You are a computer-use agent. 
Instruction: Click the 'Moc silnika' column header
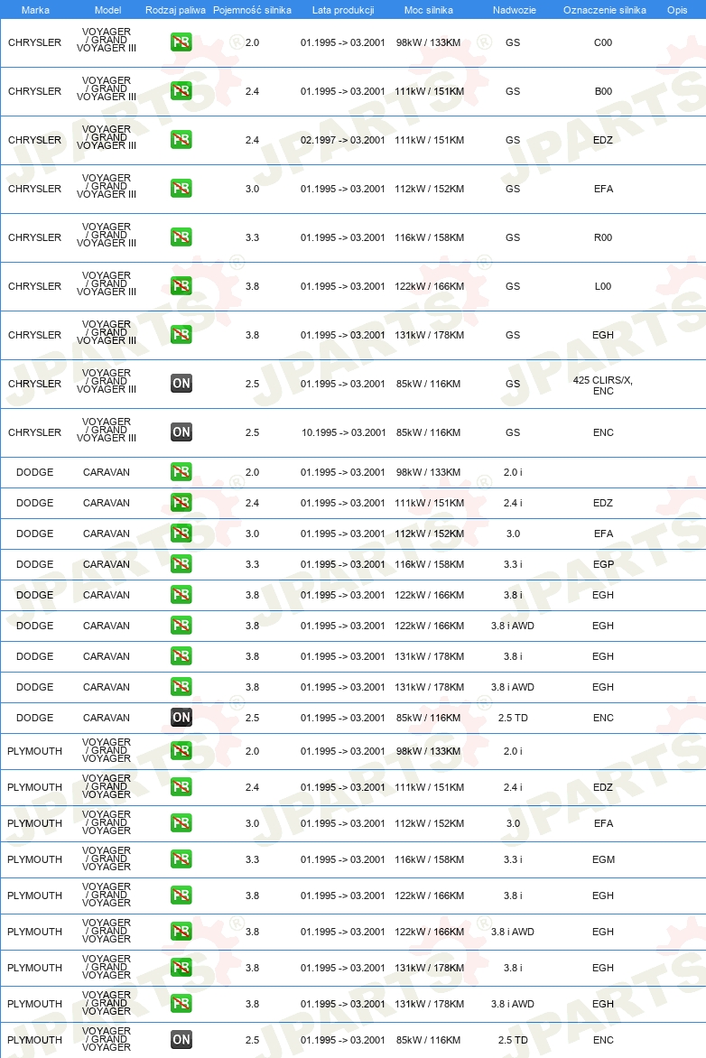(x=429, y=10)
